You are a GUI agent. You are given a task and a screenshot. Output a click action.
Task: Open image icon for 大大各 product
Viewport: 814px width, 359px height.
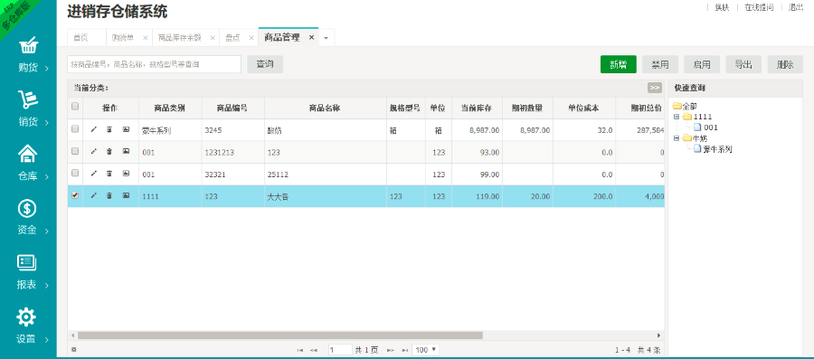[x=126, y=195]
